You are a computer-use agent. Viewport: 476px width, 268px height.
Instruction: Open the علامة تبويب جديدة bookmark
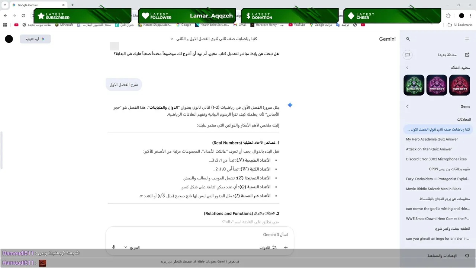[x=37, y=25]
